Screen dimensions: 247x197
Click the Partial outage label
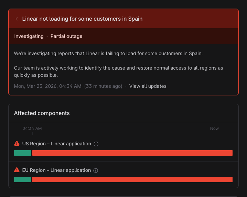coord(66,36)
